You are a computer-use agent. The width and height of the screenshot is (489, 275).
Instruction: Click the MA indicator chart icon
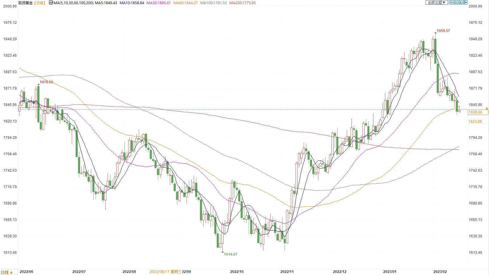click(x=51, y=3)
